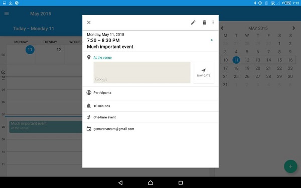Close the event details dialog
The width and height of the screenshot is (301, 188).
pos(89,23)
